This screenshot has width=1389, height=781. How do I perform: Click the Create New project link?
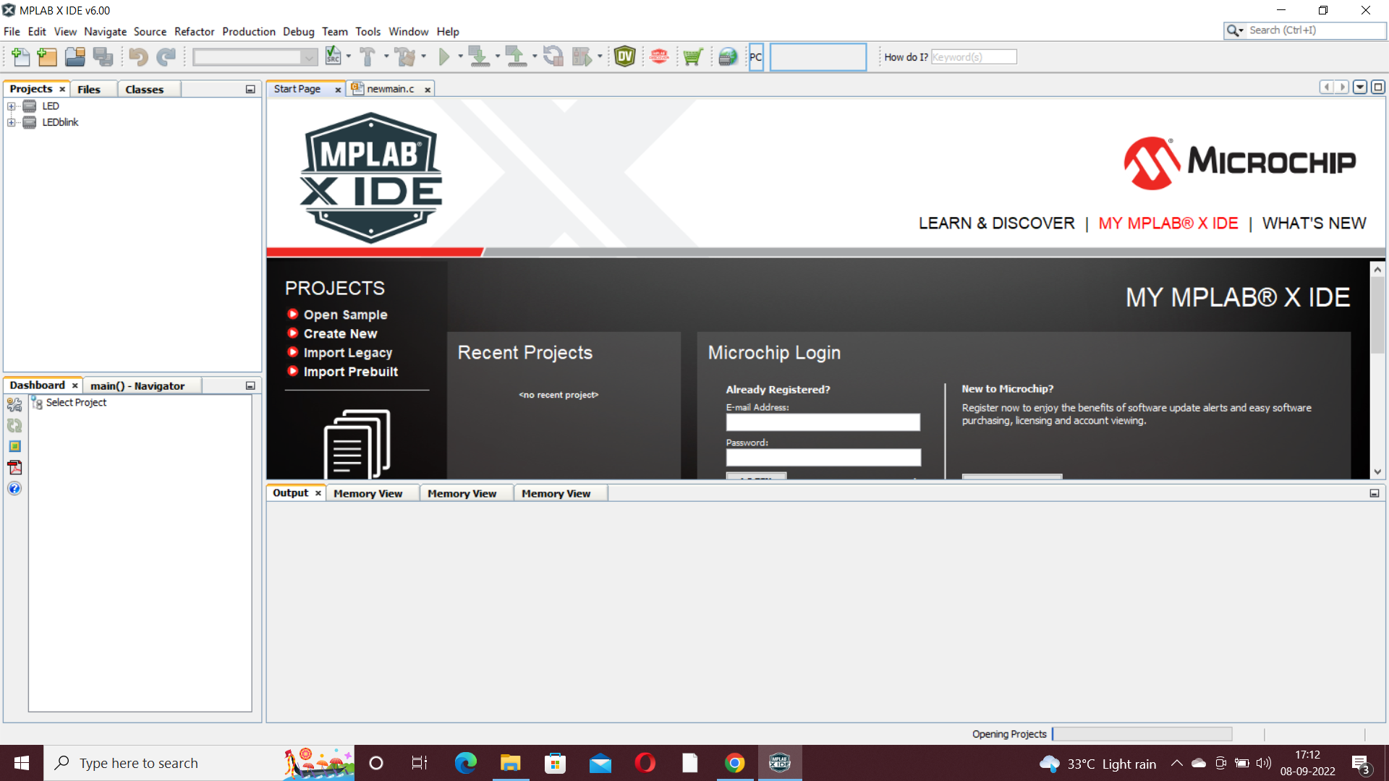340,333
